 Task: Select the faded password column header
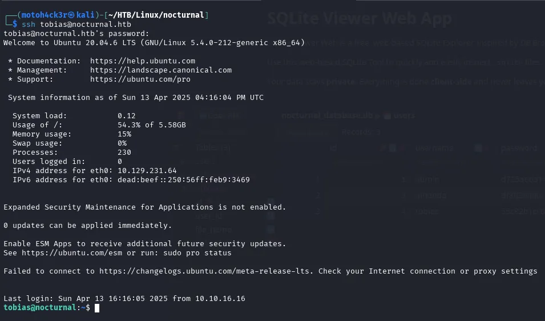pyautogui.click(x=519, y=148)
